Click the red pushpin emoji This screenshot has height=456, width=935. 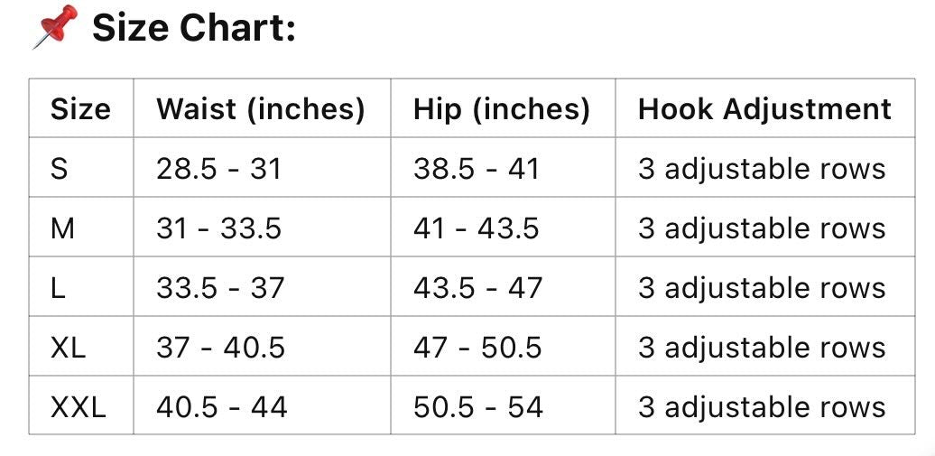54,27
